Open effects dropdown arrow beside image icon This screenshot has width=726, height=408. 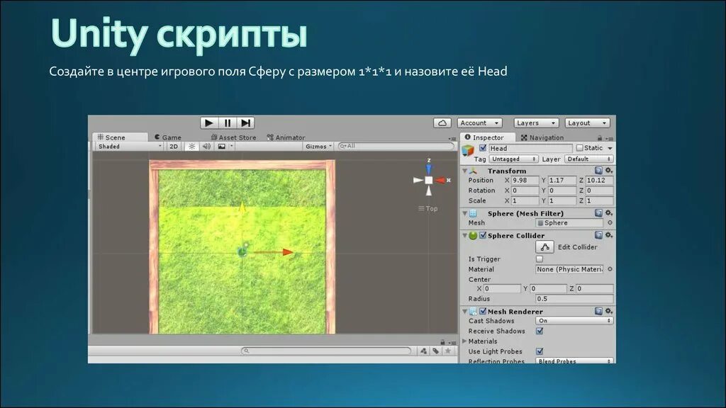click(232, 146)
